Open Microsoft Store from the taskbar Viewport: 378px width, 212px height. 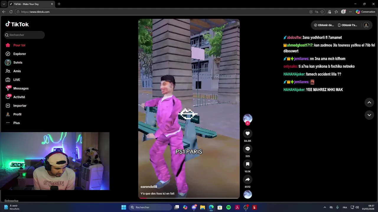click(220, 207)
